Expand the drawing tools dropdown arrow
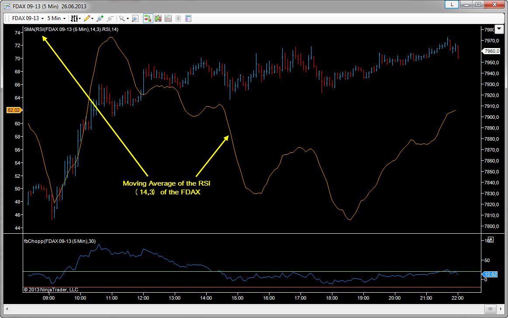508x318 pixels. coord(92,18)
